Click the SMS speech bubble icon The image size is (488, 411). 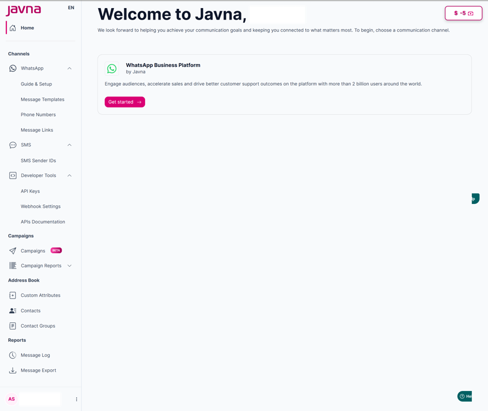click(13, 145)
